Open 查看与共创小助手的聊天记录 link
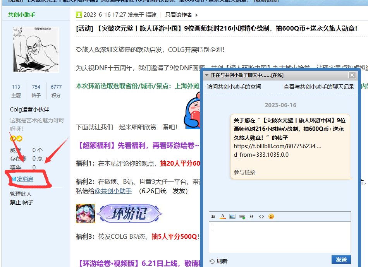The height and width of the screenshot is (267, 368). (x=319, y=87)
